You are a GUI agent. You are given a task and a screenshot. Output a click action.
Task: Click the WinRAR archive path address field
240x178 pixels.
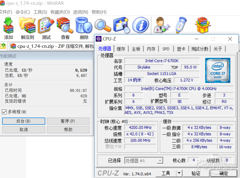point(52,46)
